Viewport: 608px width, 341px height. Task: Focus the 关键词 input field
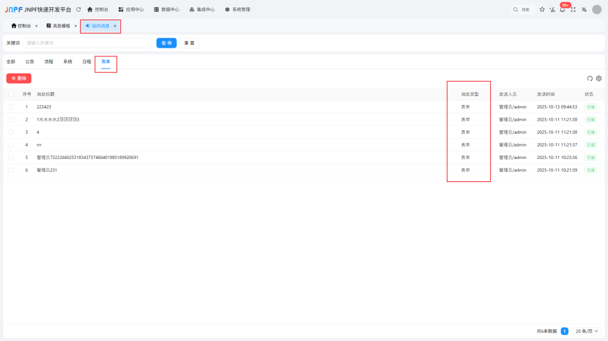coord(87,43)
